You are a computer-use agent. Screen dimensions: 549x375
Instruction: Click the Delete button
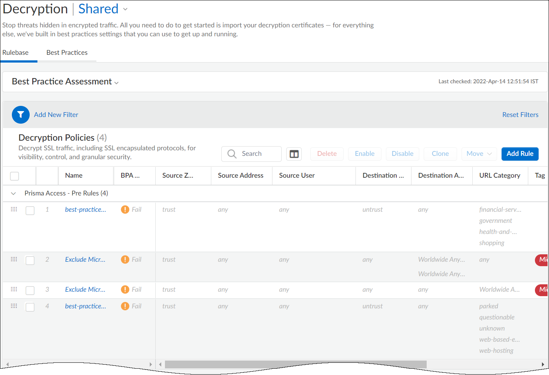click(x=327, y=154)
